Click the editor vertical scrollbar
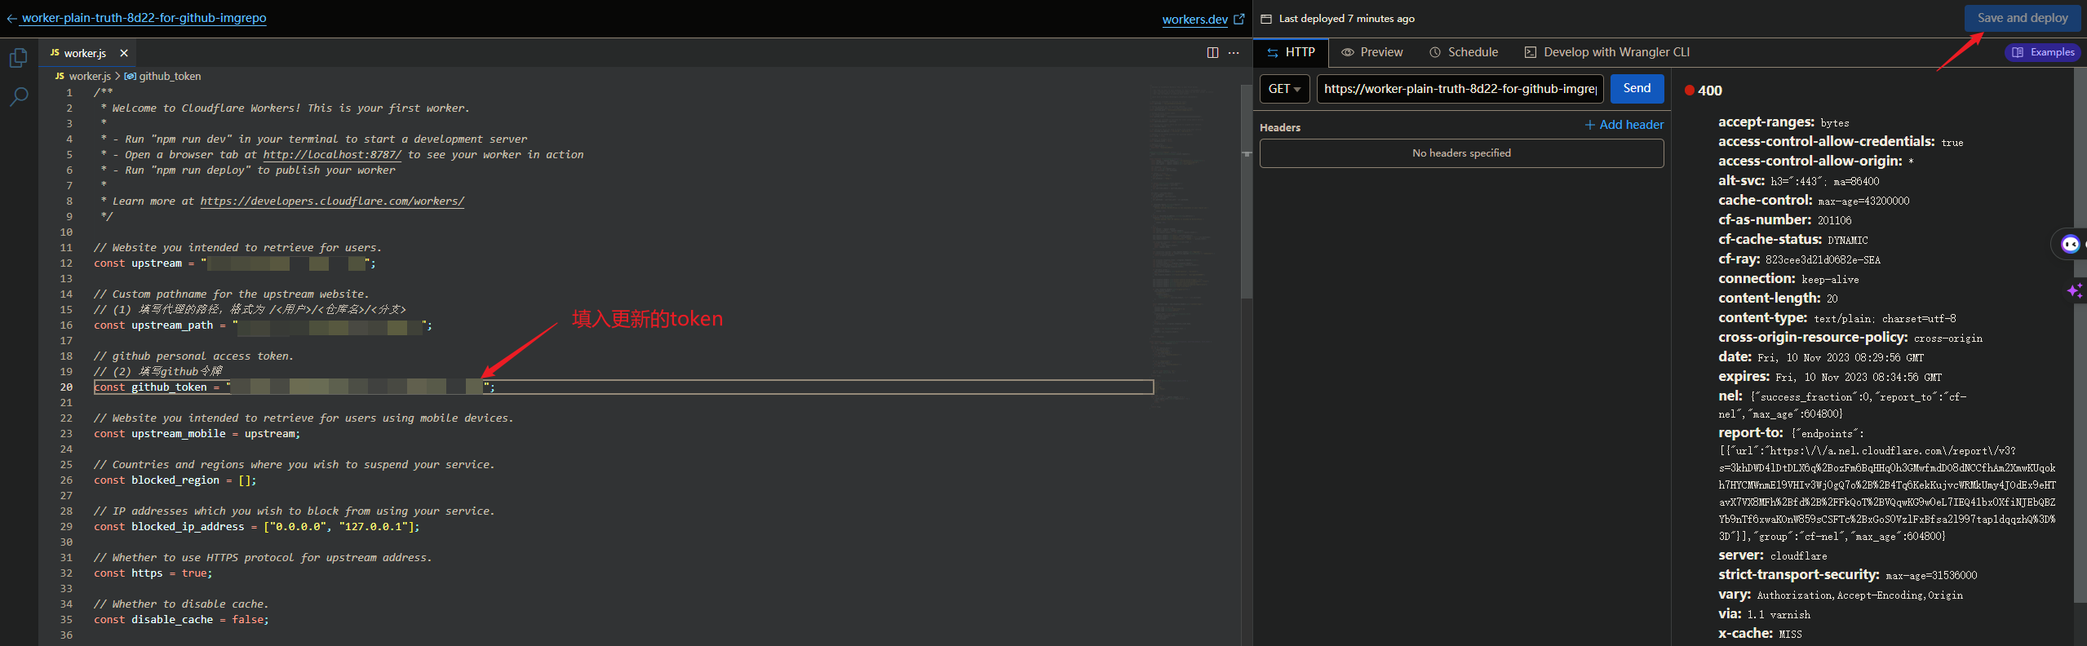The width and height of the screenshot is (2087, 646). pos(1246,191)
